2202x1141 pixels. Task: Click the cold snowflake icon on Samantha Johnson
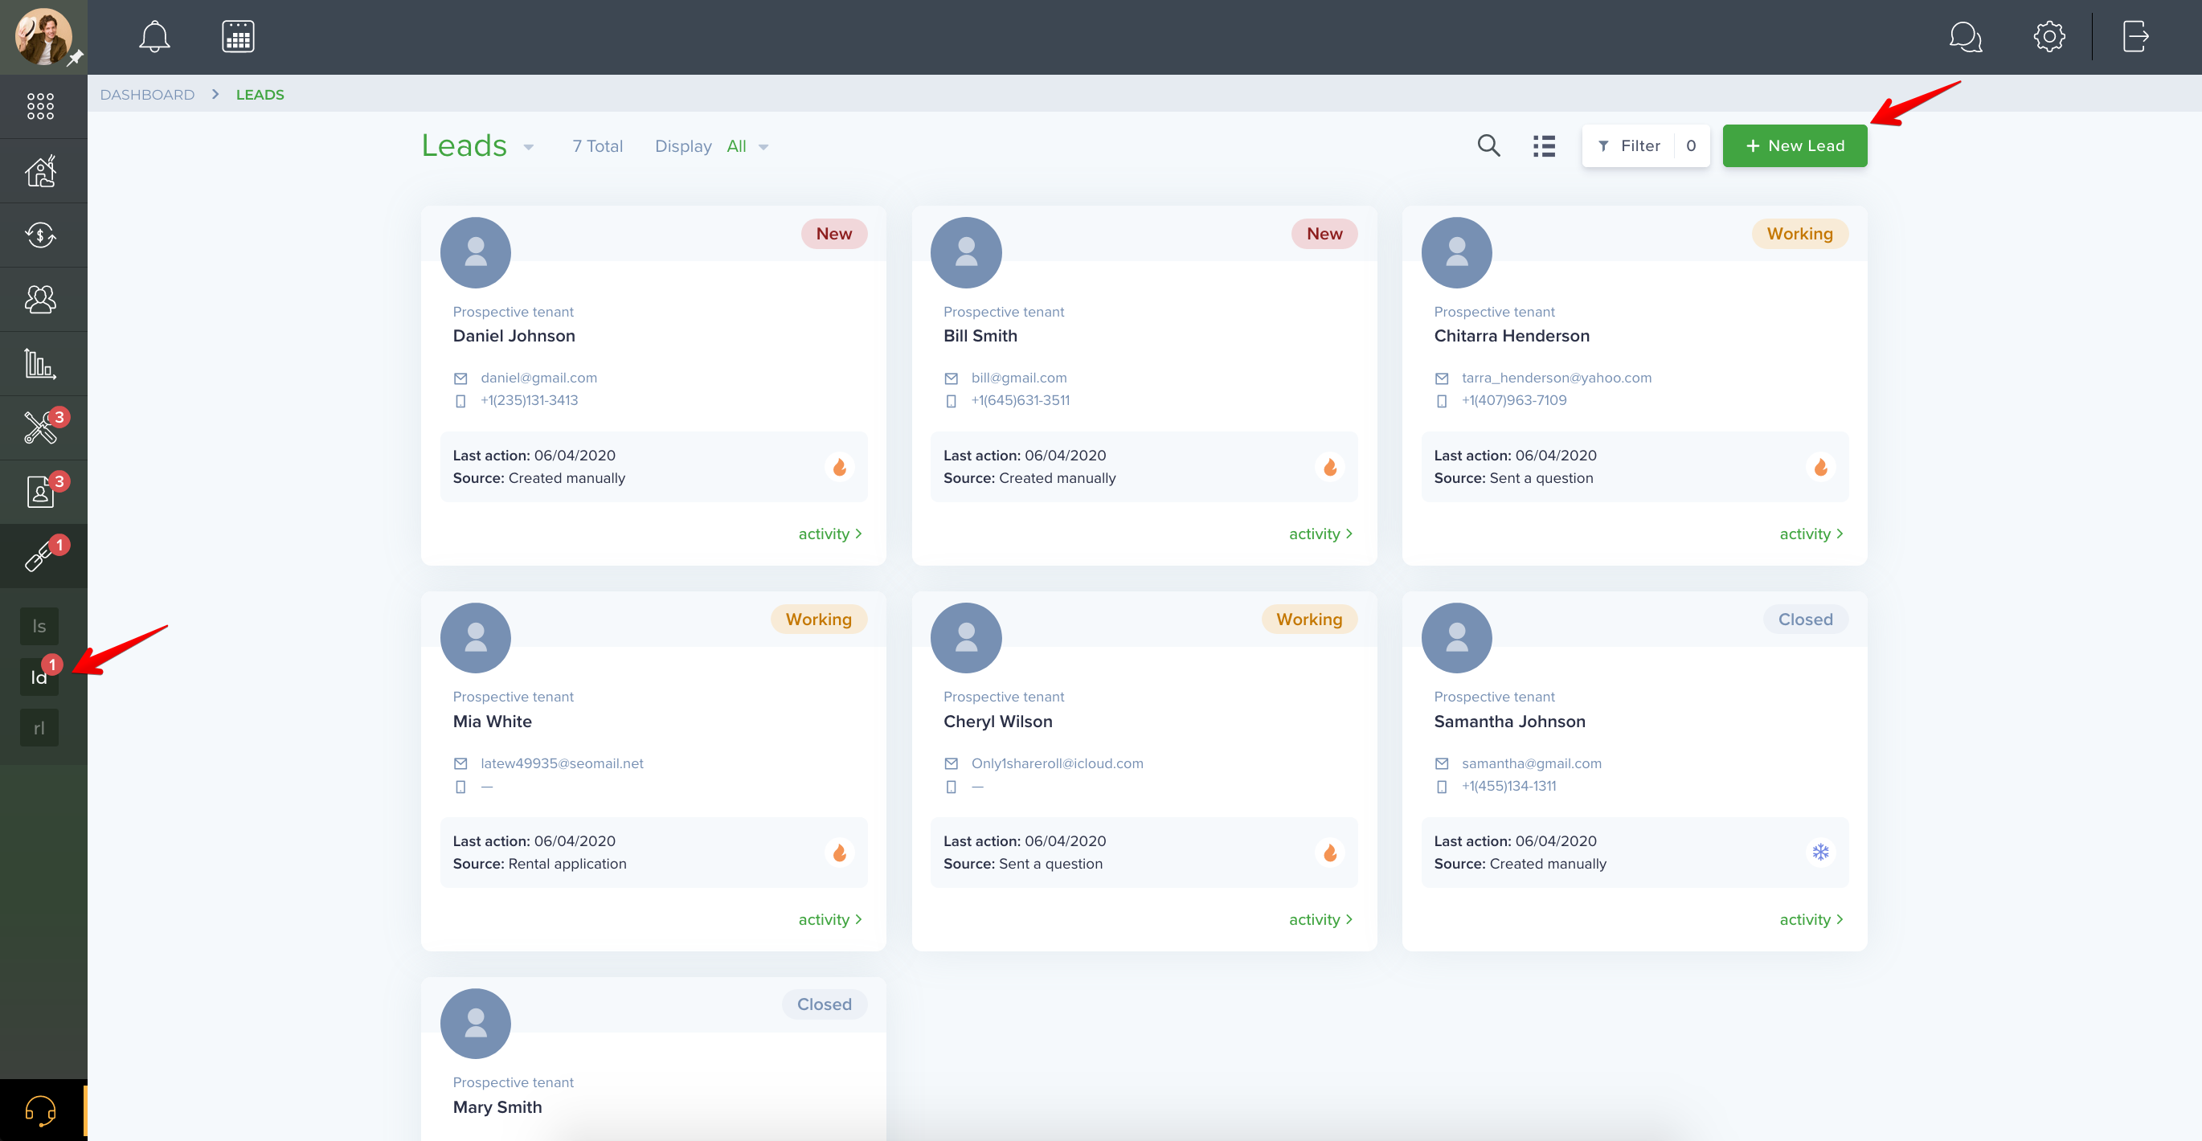(x=1821, y=853)
